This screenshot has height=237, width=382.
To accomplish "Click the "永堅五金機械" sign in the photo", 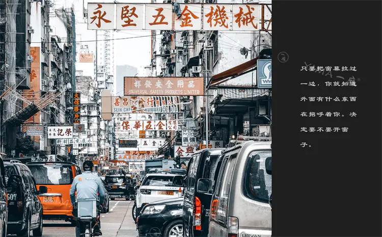I will pos(174,17).
